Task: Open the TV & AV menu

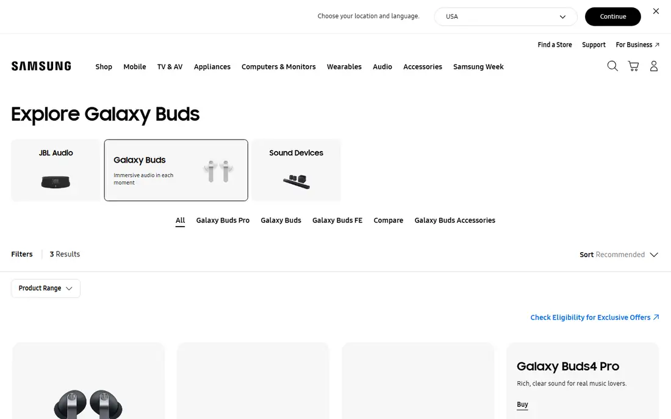Action: (x=170, y=66)
